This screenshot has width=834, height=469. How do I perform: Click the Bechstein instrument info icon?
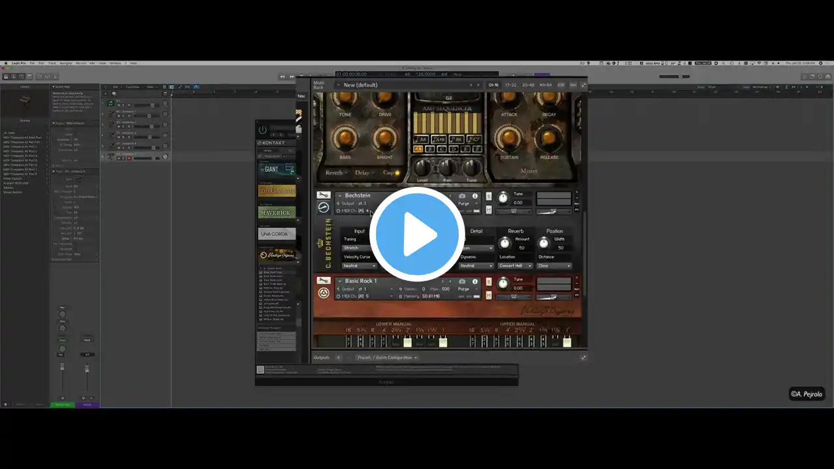[475, 196]
